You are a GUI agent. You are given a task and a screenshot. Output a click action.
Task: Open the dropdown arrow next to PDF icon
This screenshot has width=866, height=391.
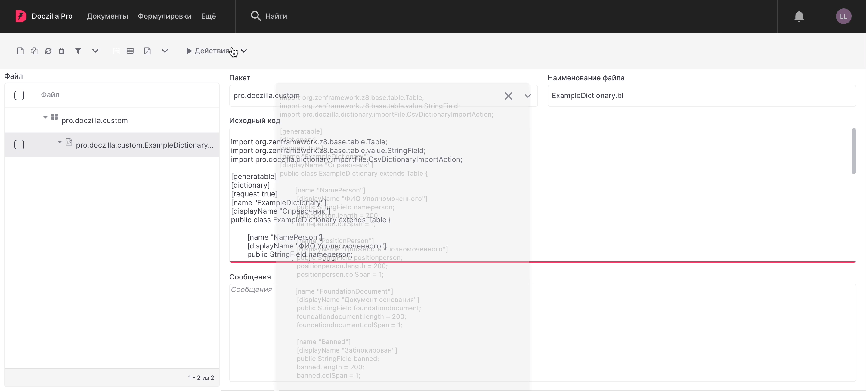[165, 51]
